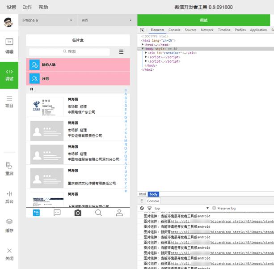Open the chat messages icon in bottom bar
The height and width of the screenshot is (269, 274).
coord(57,213)
